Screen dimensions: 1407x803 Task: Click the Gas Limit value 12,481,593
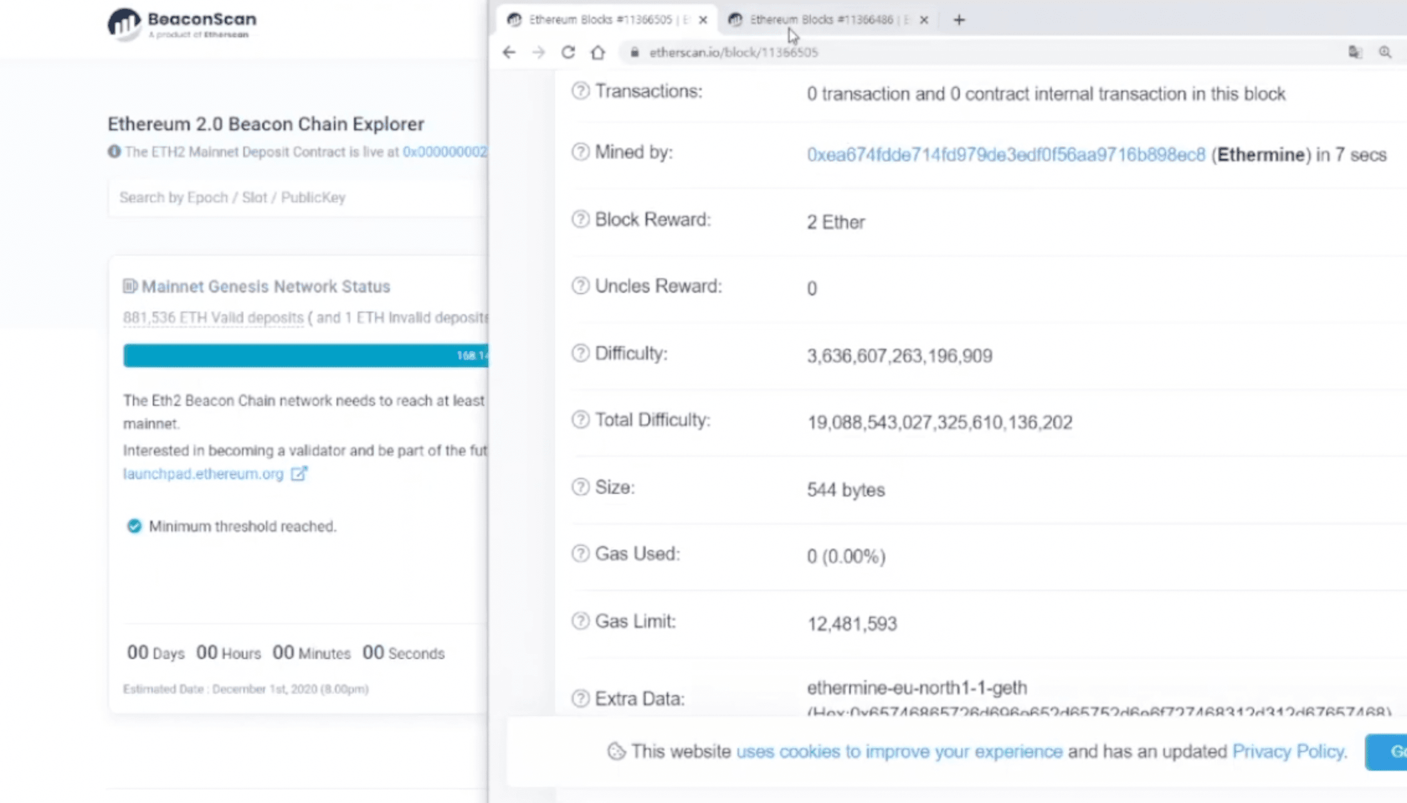point(852,623)
